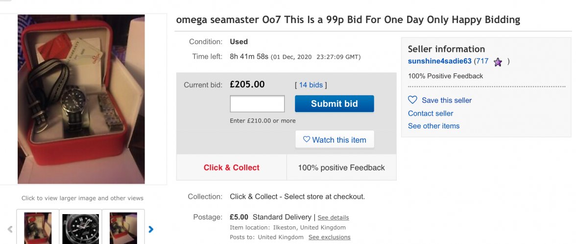Click heart icon on Watch this item
Image resolution: width=576 pixels, height=244 pixels.
click(307, 140)
